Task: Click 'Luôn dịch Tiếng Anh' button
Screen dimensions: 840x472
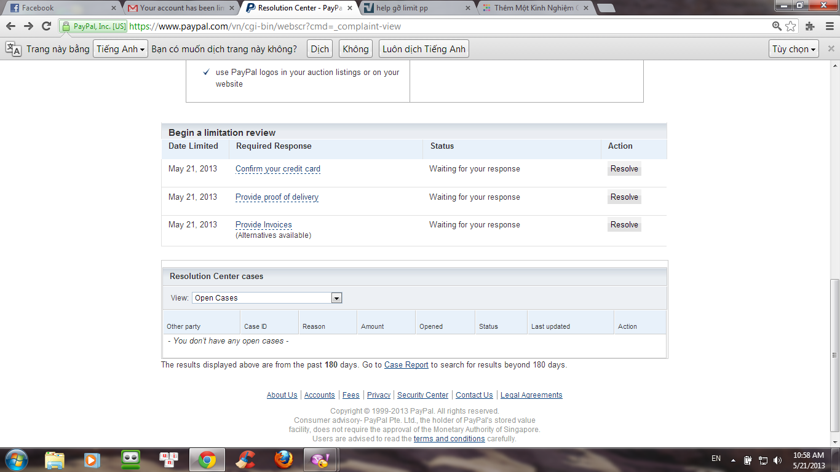Action: click(x=424, y=49)
